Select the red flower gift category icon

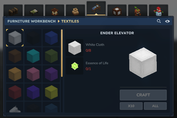point(159,11)
